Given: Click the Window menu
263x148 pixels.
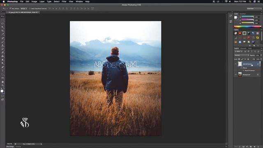Looking at the screenshot, I should pos(79,2).
